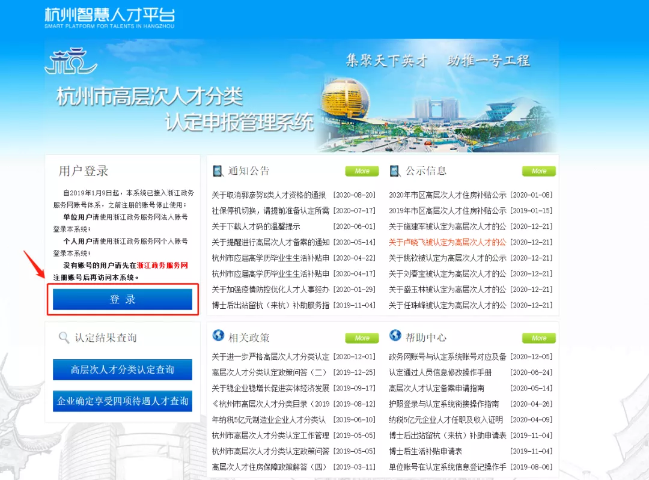Image resolution: width=649 pixels, height=480 pixels.
Task: Click More button in 通知公告 section
Action: pos(362,171)
